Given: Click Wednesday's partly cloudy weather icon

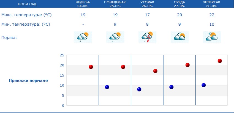Looking at the screenshot, I should pyautogui.click(x=179, y=37).
